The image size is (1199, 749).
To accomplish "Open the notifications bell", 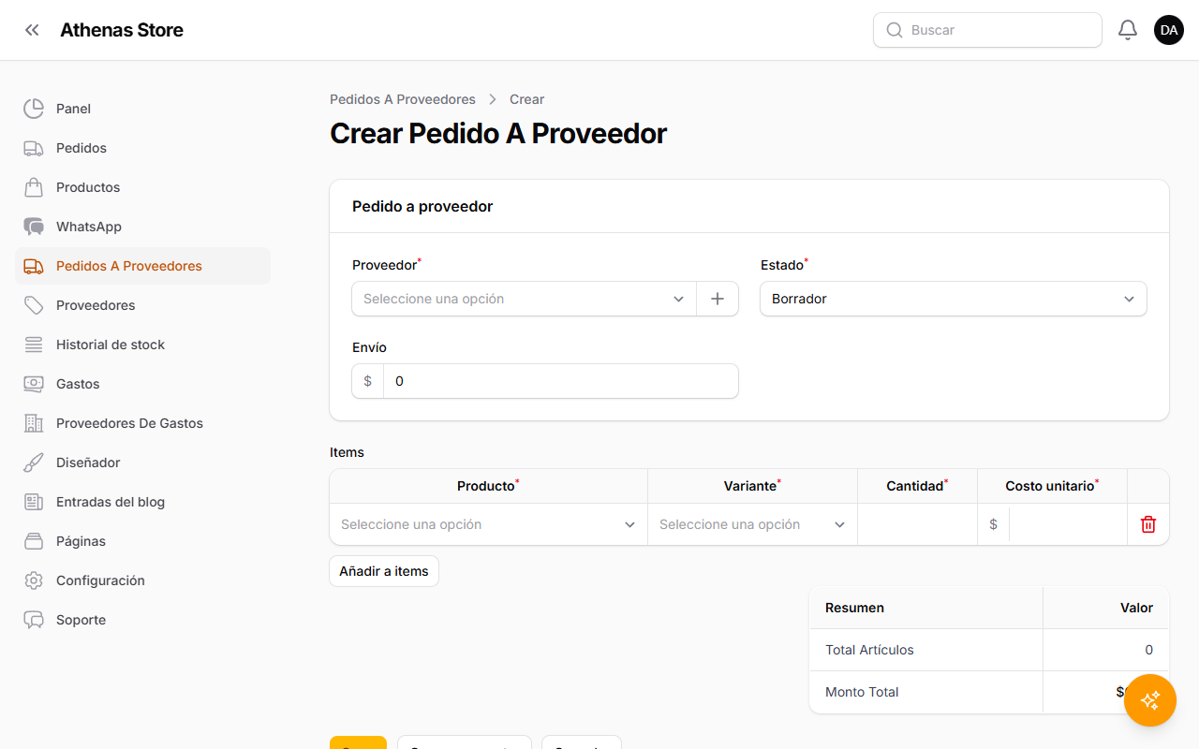I will point(1128,30).
